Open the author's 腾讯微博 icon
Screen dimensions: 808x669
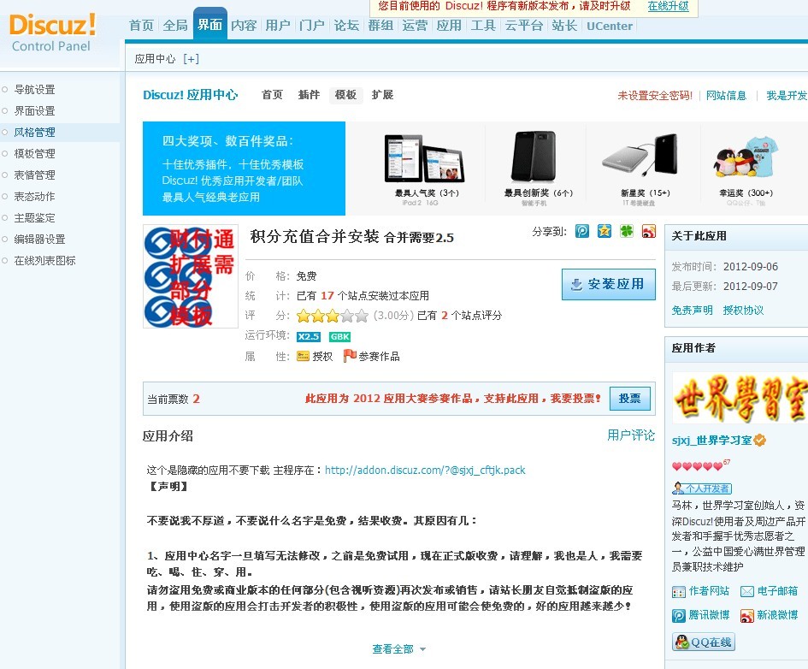point(679,615)
